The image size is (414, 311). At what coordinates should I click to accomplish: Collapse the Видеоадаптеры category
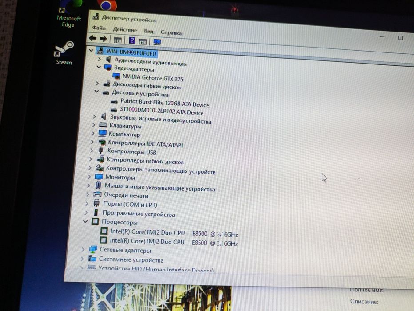pos(99,67)
